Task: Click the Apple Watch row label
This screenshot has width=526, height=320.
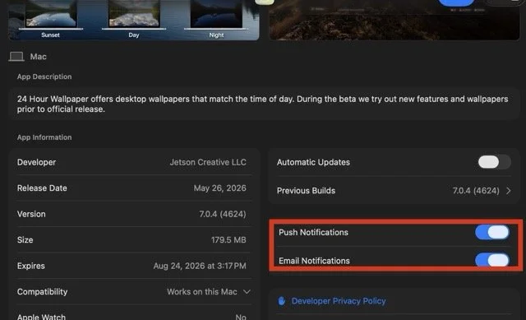Action: [41, 317]
